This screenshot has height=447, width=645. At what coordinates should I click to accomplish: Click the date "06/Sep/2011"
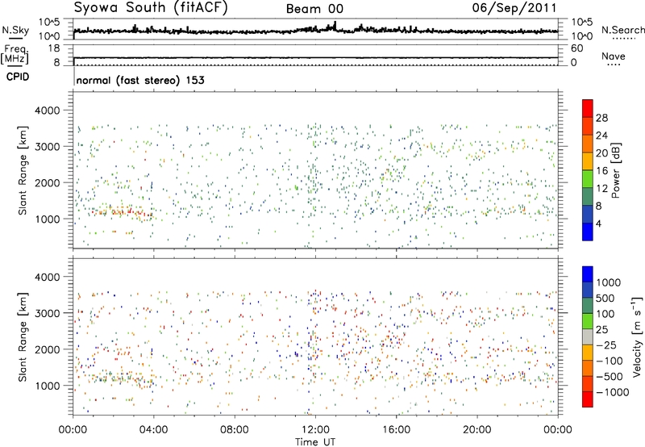(x=514, y=8)
